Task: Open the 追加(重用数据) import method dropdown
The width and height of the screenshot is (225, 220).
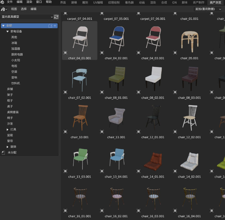Action: coord(208,9)
